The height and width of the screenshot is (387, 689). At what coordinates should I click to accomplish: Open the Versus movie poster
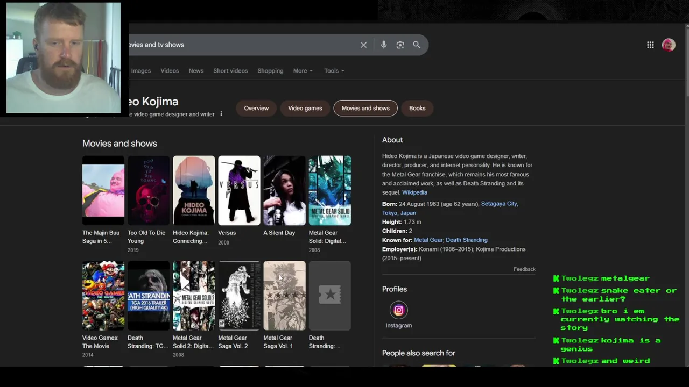coord(239,190)
